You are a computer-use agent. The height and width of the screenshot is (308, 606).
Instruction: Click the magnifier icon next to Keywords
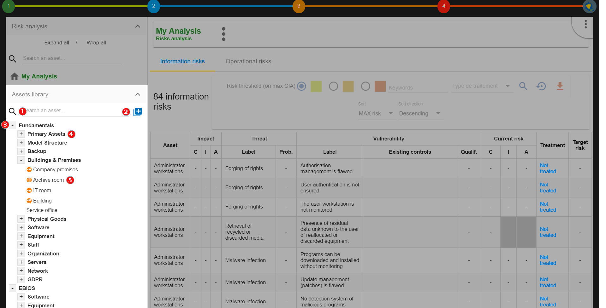point(523,86)
